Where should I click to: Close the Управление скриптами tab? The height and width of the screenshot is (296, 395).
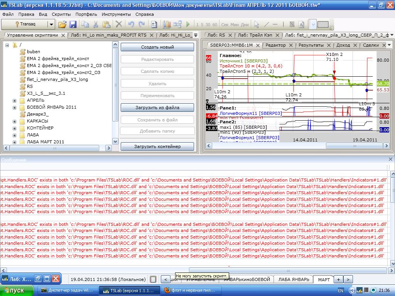tap(62, 35)
